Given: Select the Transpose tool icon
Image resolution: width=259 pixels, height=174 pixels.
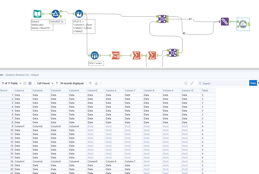Looking at the screenshot, I should 116,55.
